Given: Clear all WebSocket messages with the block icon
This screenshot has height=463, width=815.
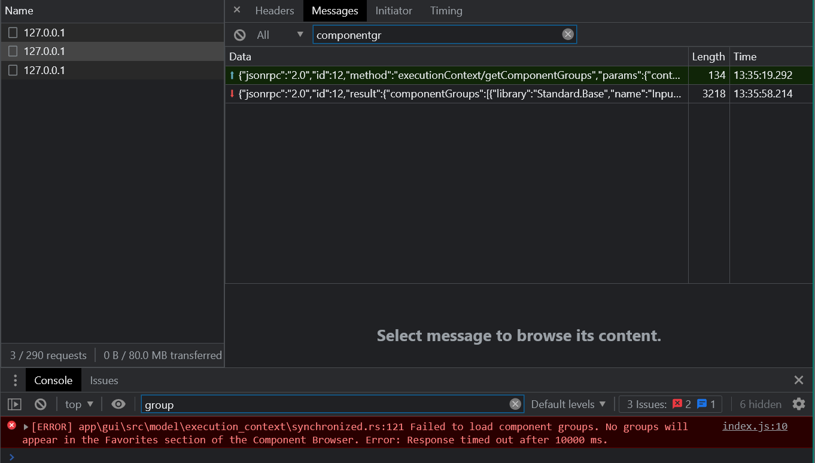Looking at the screenshot, I should (239, 34).
